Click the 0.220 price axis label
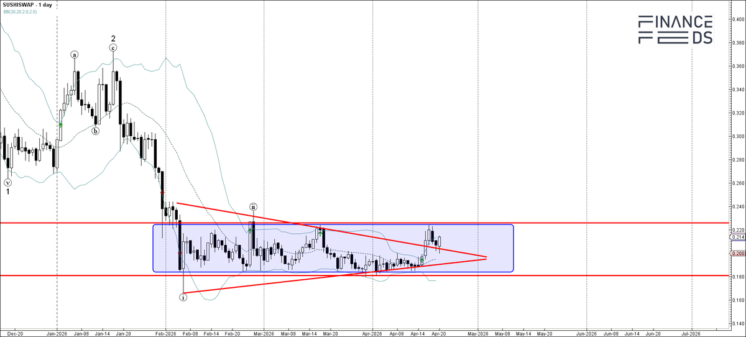The image size is (746, 337). point(737,230)
